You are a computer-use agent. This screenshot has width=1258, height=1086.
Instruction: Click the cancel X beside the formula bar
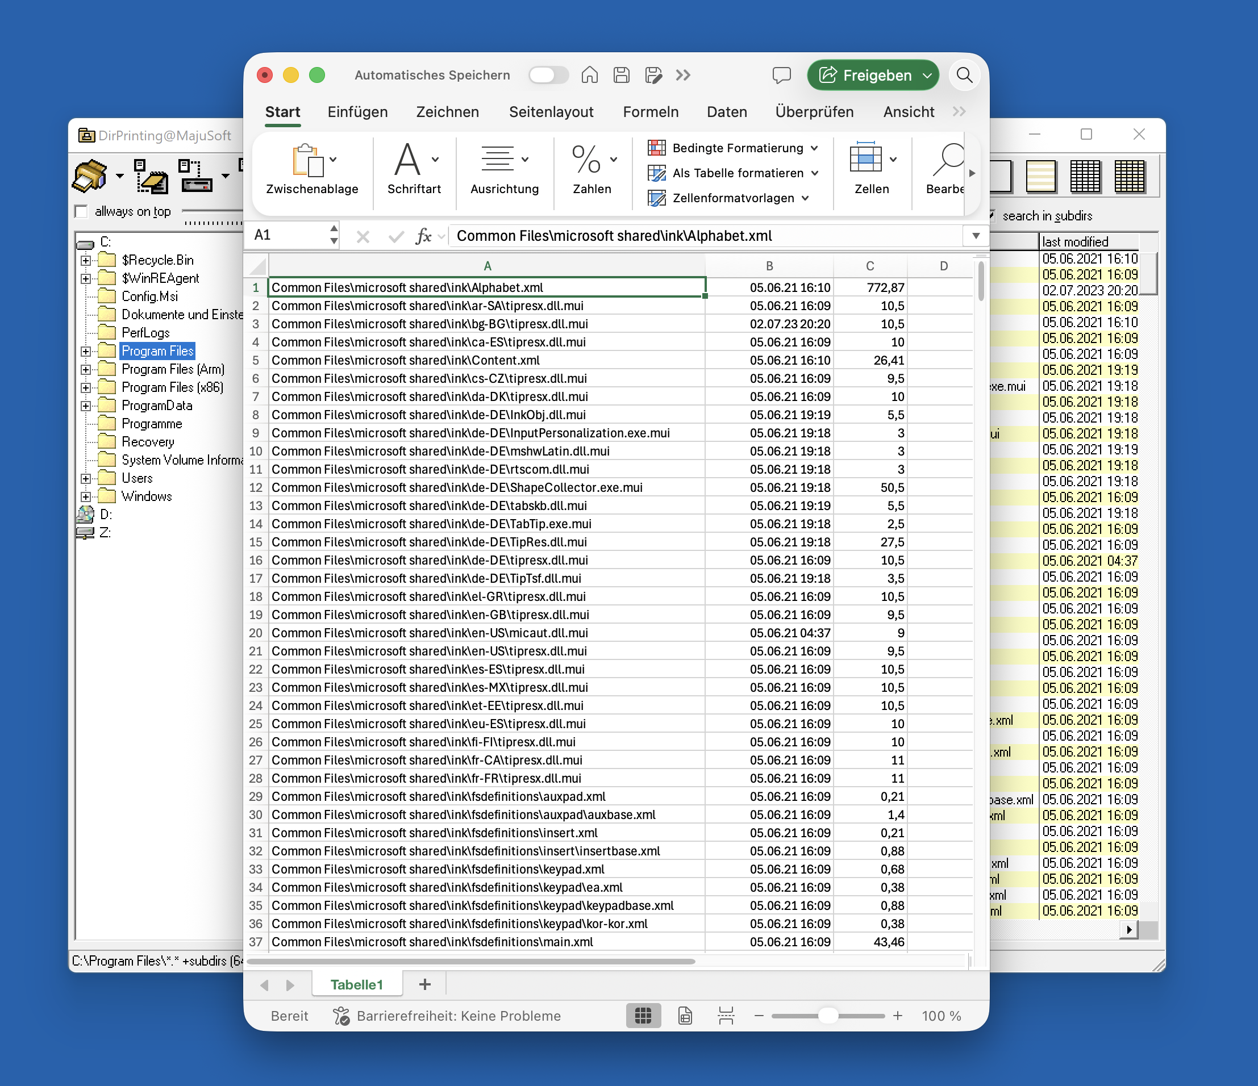(363, 236)
